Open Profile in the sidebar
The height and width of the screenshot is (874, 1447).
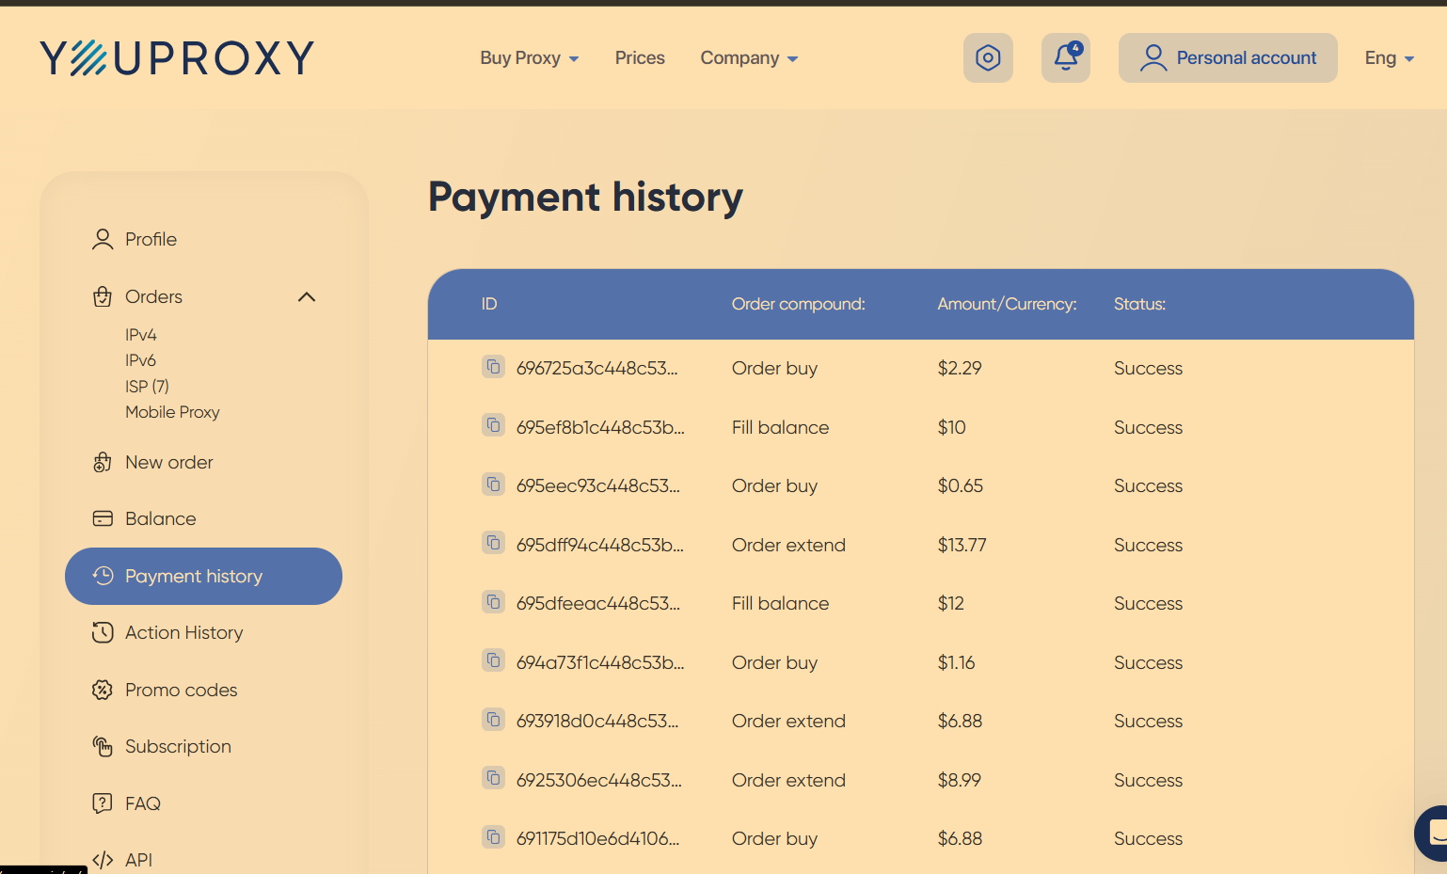coord(151,240)
